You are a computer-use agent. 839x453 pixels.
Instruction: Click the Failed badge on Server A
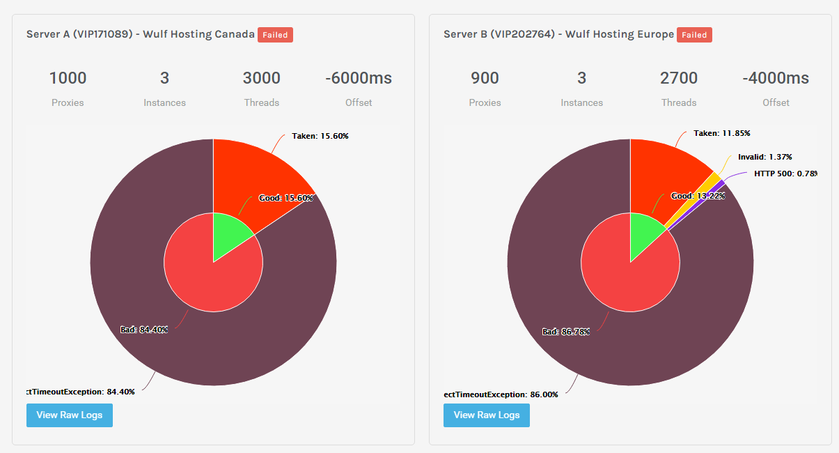(275, 35)
